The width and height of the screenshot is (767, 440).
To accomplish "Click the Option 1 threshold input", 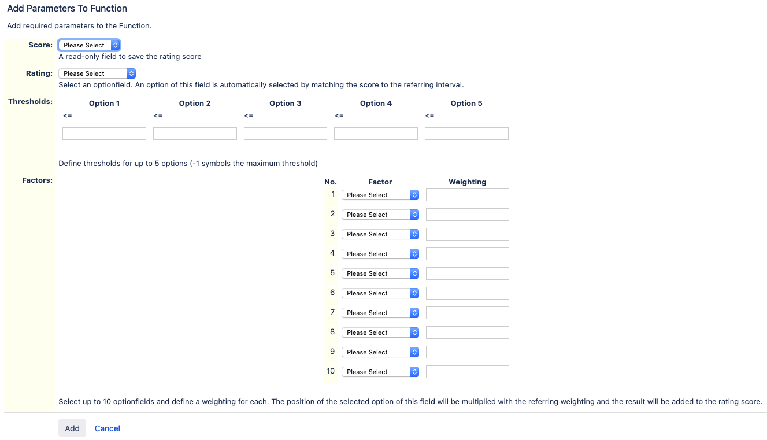I will tap(104, 134).
